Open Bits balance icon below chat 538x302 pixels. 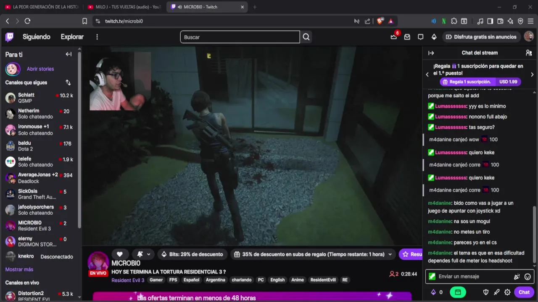click(436, 292)
